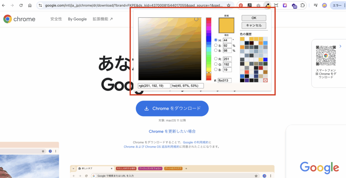Click the hex color code field
The width and height of the screenshot is (346, 178).
click(x=225, y=81)
